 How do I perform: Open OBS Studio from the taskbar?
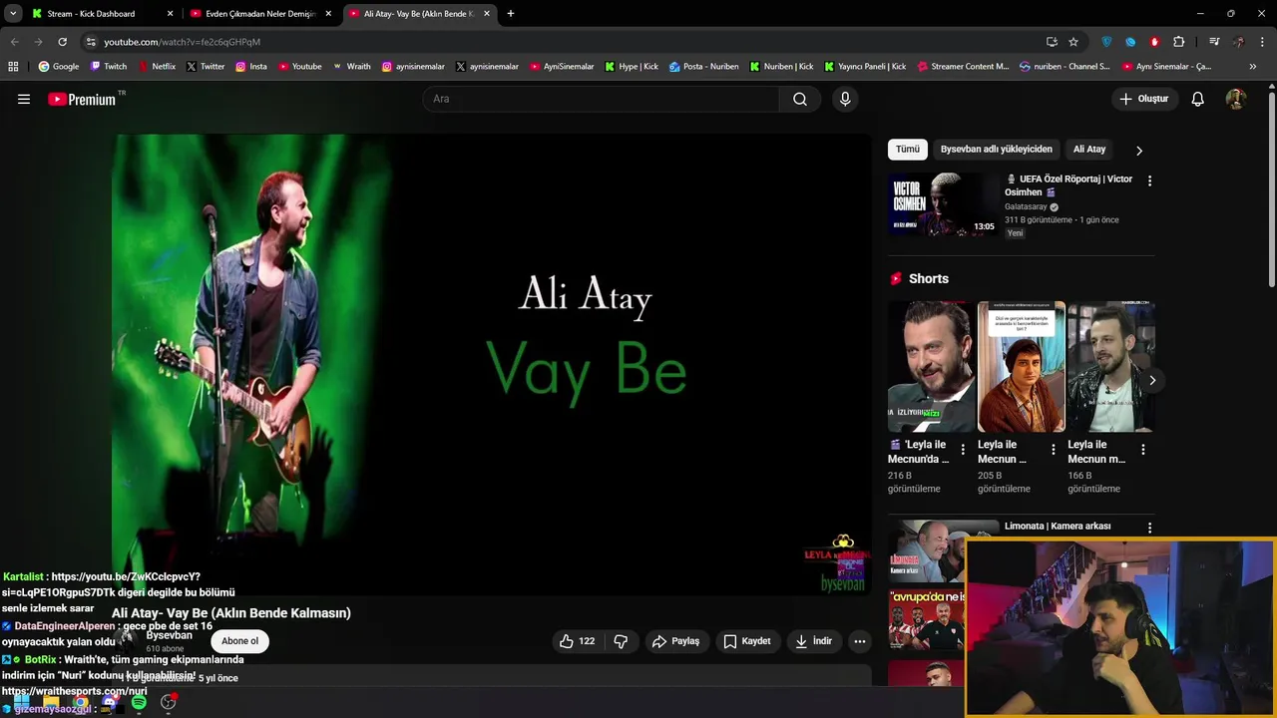pos(168,702)
